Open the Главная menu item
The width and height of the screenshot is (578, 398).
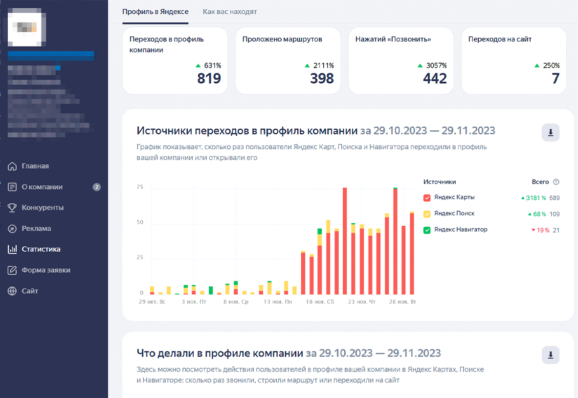(35, 166)
